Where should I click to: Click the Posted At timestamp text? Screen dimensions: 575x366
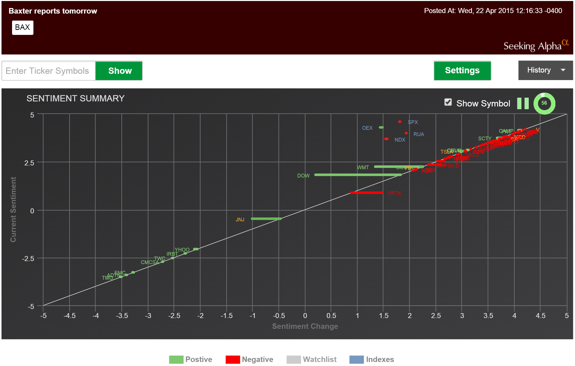click(x=493, y=11)
